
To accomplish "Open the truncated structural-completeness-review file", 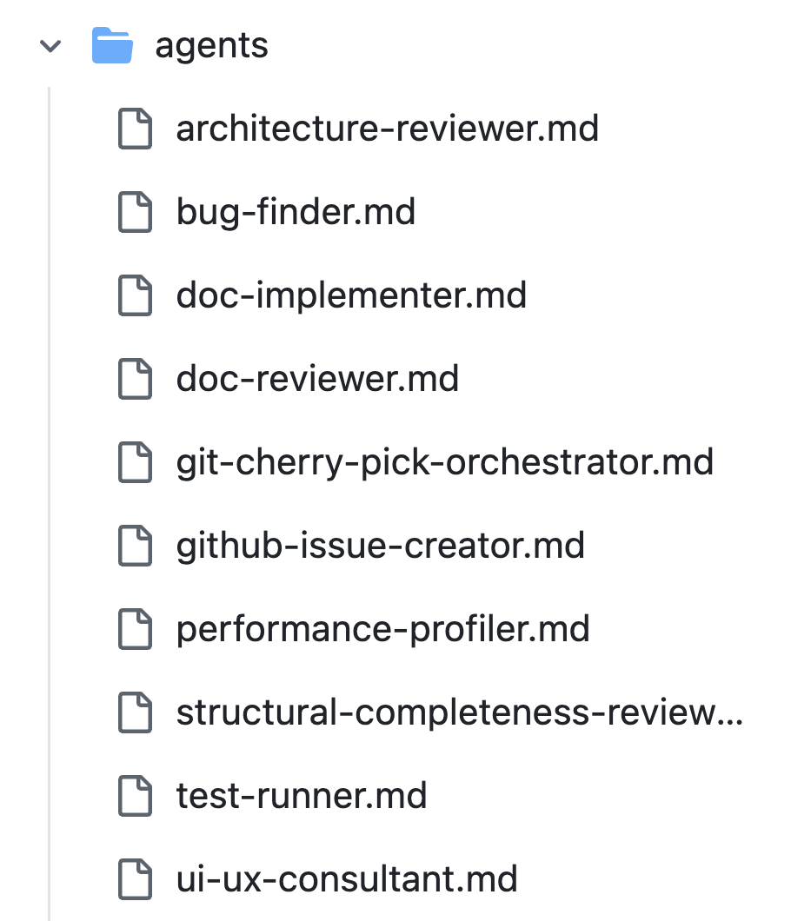I will tap(459, 713).
